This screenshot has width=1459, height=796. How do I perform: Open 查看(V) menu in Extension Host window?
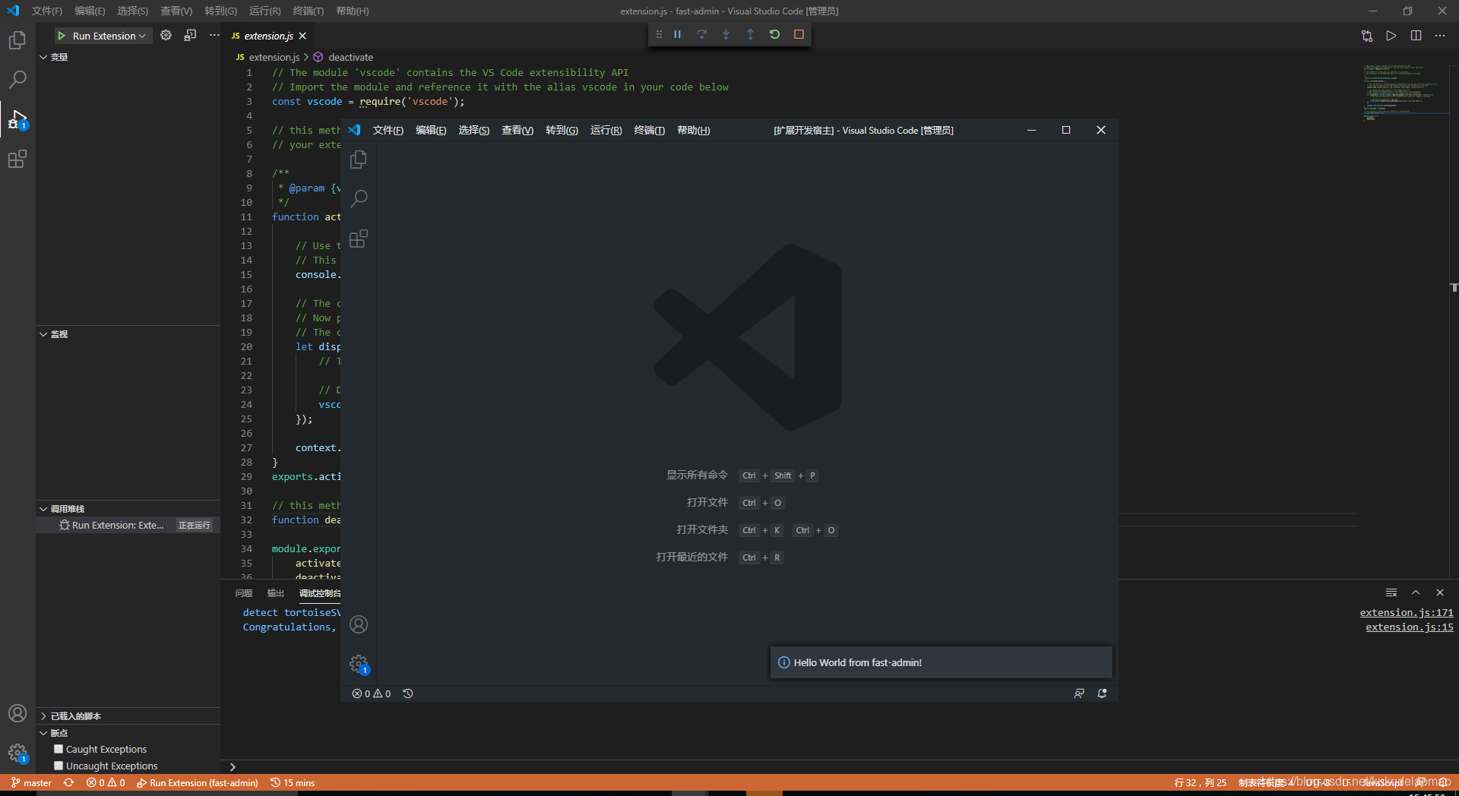517,131
